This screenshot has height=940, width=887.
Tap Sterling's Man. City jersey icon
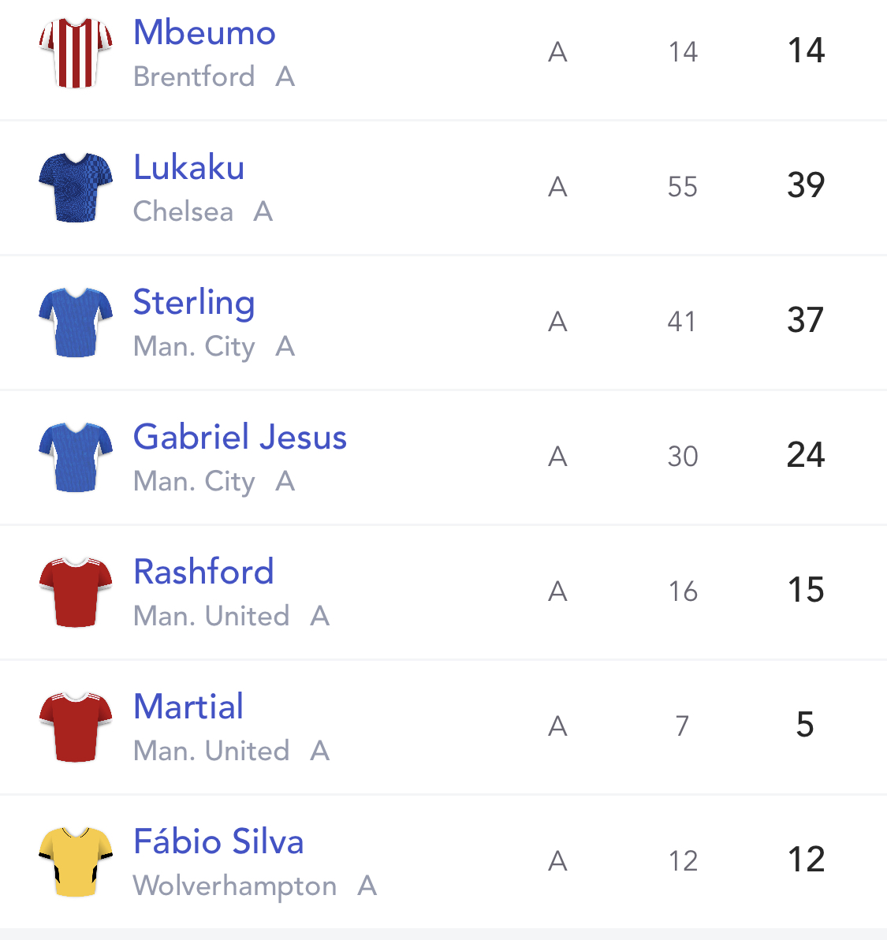click(76, 323)
